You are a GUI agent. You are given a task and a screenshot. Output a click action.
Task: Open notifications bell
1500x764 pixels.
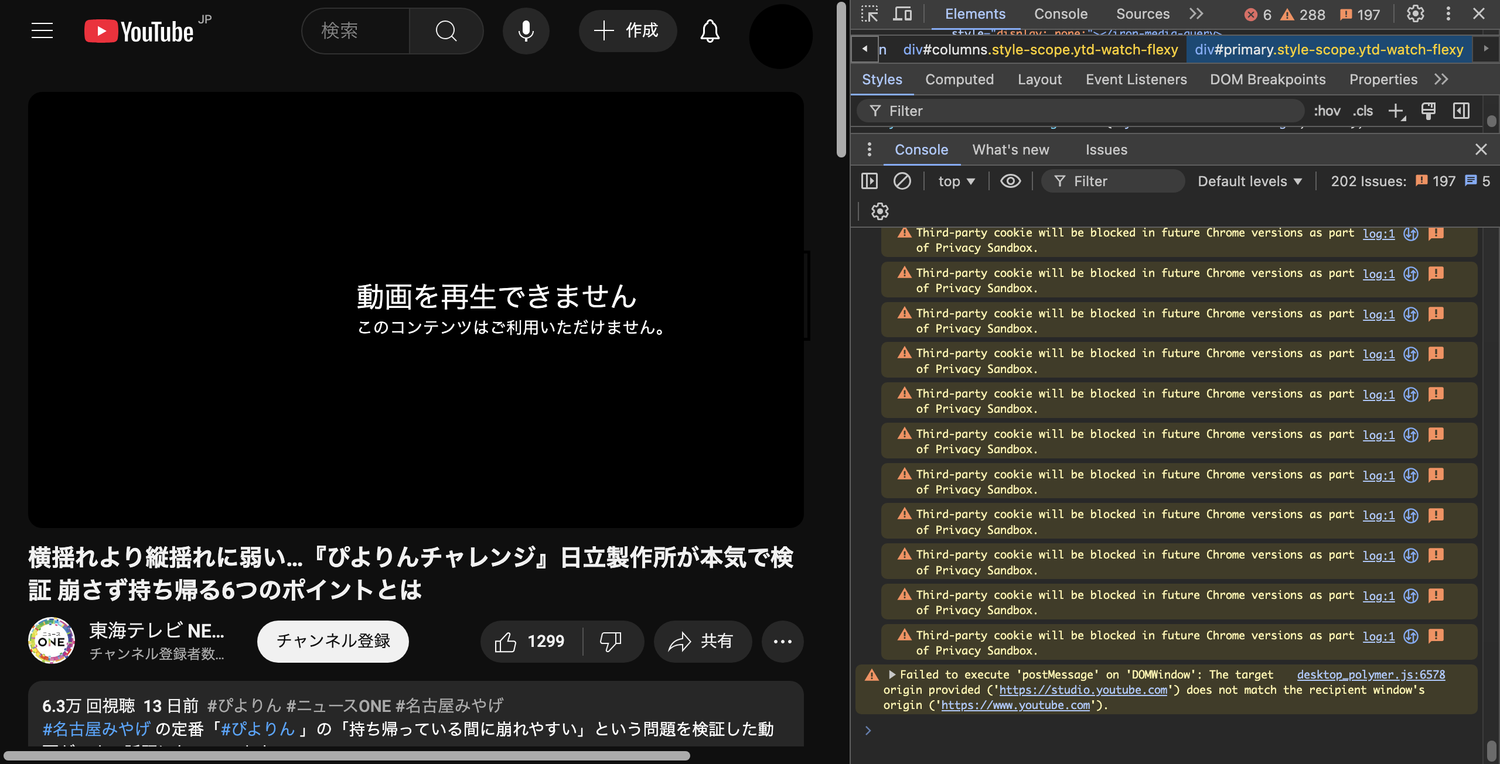pos(710,31)
